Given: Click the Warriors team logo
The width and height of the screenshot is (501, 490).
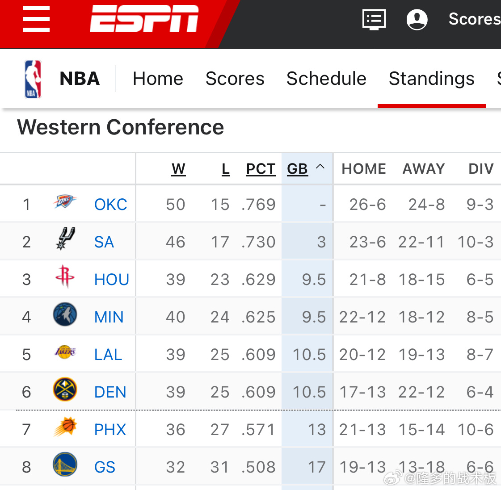Looking at the screenshot, I should 65,465.
